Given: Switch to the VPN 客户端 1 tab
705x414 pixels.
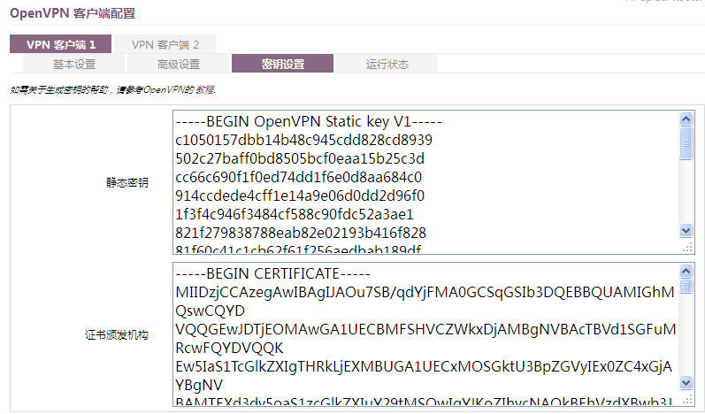Looking at the screenshot, I should point(61,44).
